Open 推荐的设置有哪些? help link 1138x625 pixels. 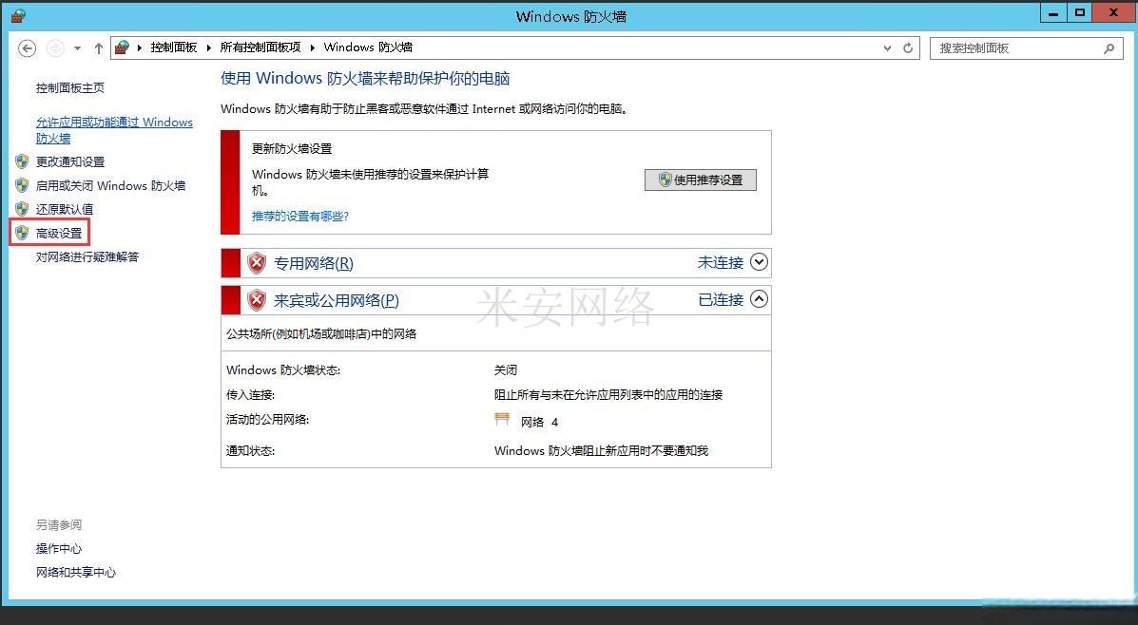click(300, 216)
